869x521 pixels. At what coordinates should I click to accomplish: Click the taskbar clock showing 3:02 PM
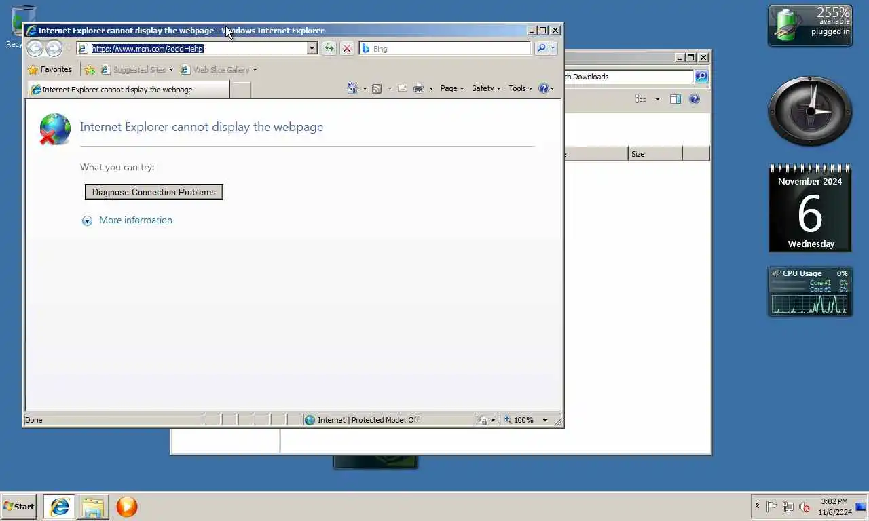[x=834, y=507]
